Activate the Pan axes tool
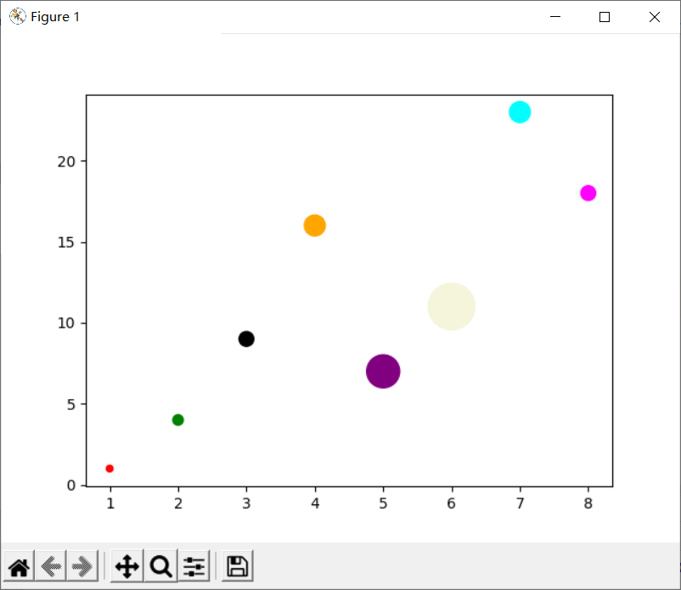The height and width of the screenshot is (590, 681). (x=127, y=566)
